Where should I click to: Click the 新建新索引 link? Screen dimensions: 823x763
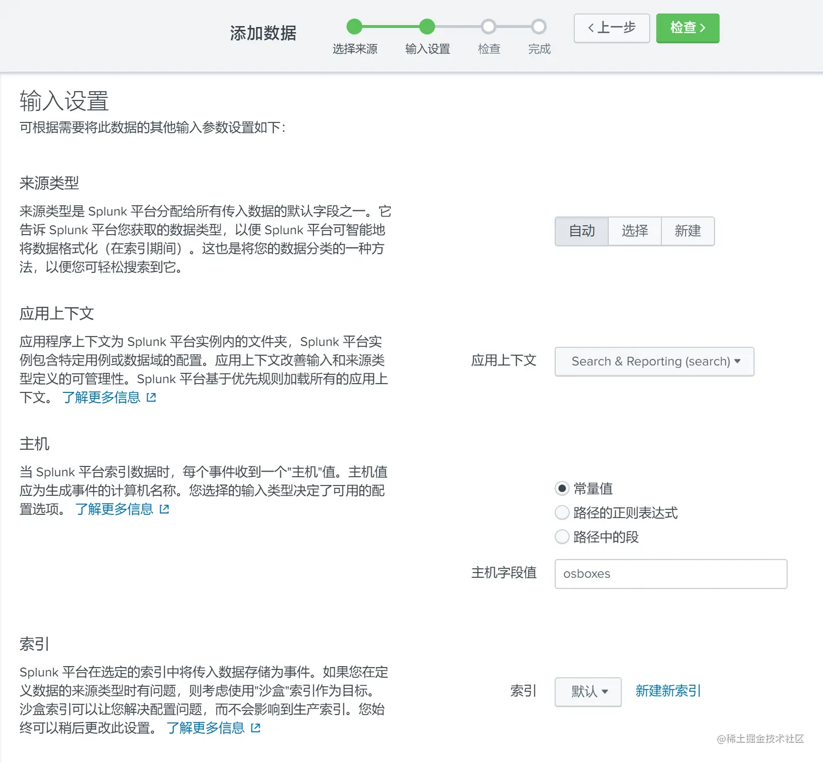tap(668, 691)
